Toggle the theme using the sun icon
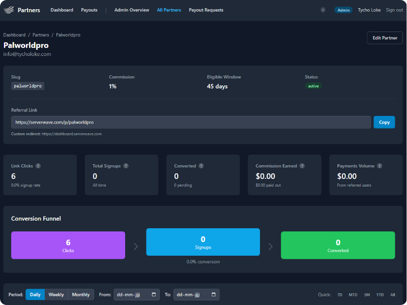 [x=323, y=10]
